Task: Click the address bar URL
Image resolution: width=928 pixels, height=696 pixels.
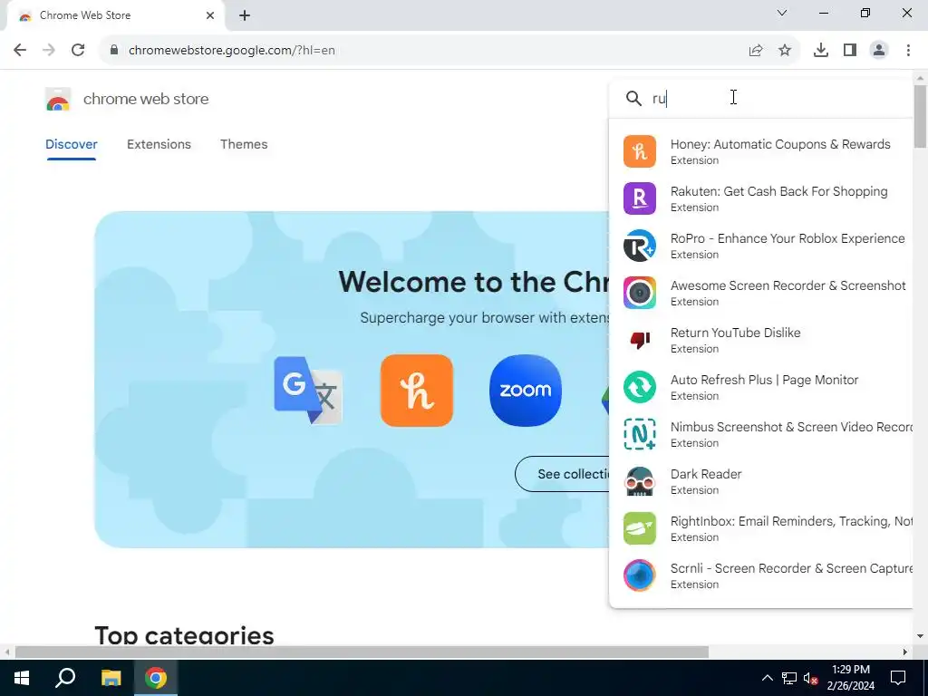Action: tap(231, 51)
